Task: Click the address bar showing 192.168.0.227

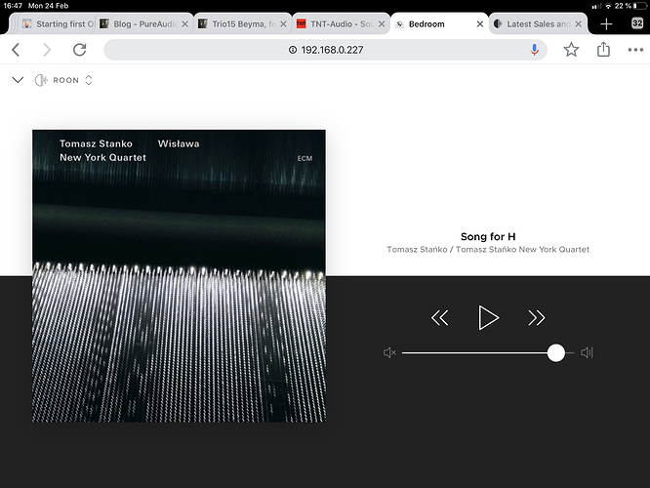Action: (x=325, y=50)
